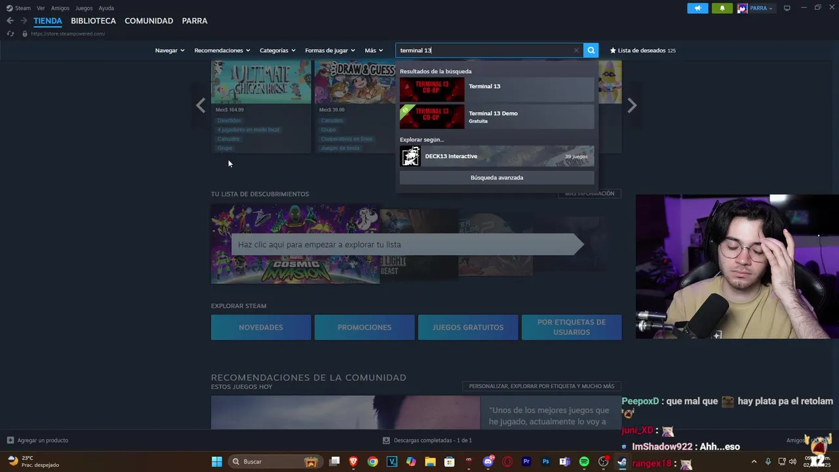Open Microsoft Teams from the taskbar

click(x=564, y=462)
